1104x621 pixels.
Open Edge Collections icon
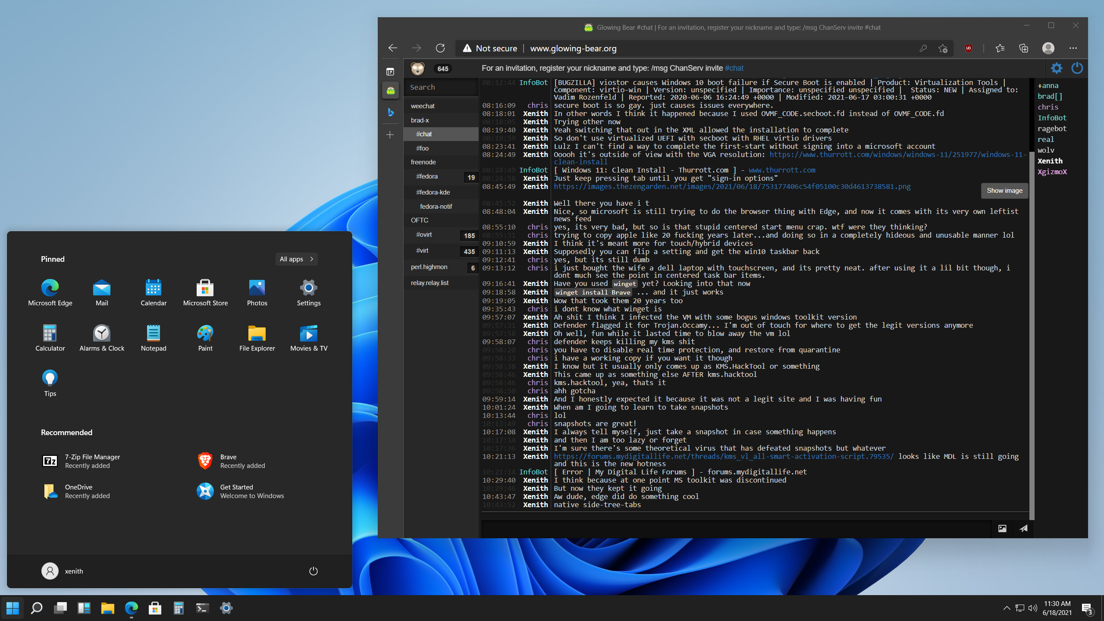pyautogui.click(x=1024, y=48)
